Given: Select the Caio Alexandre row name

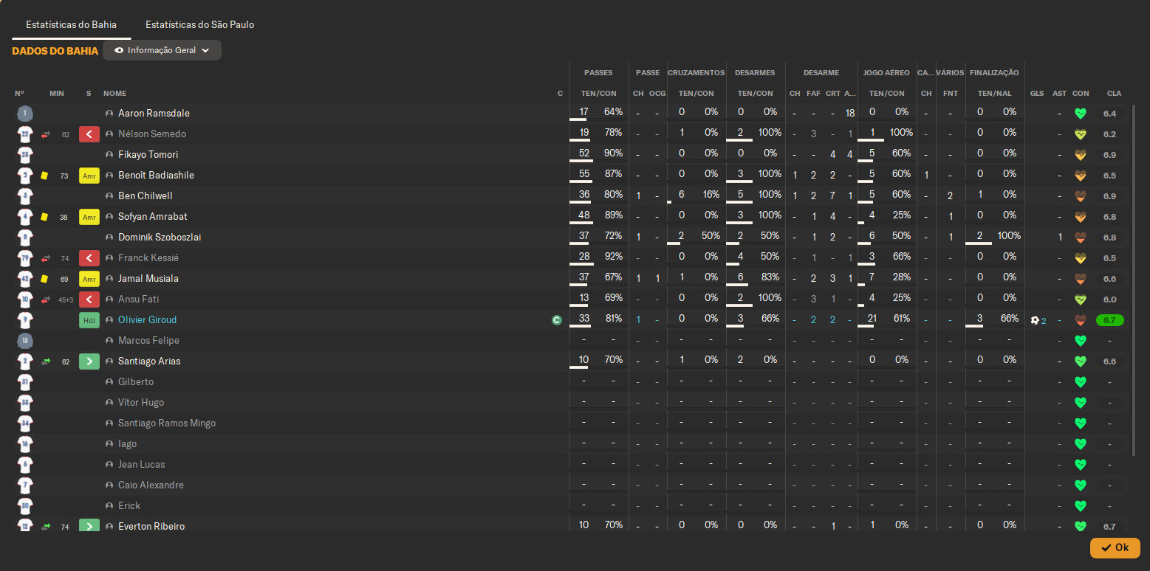Looking at the screenshot, I should (x=151, y=485).
